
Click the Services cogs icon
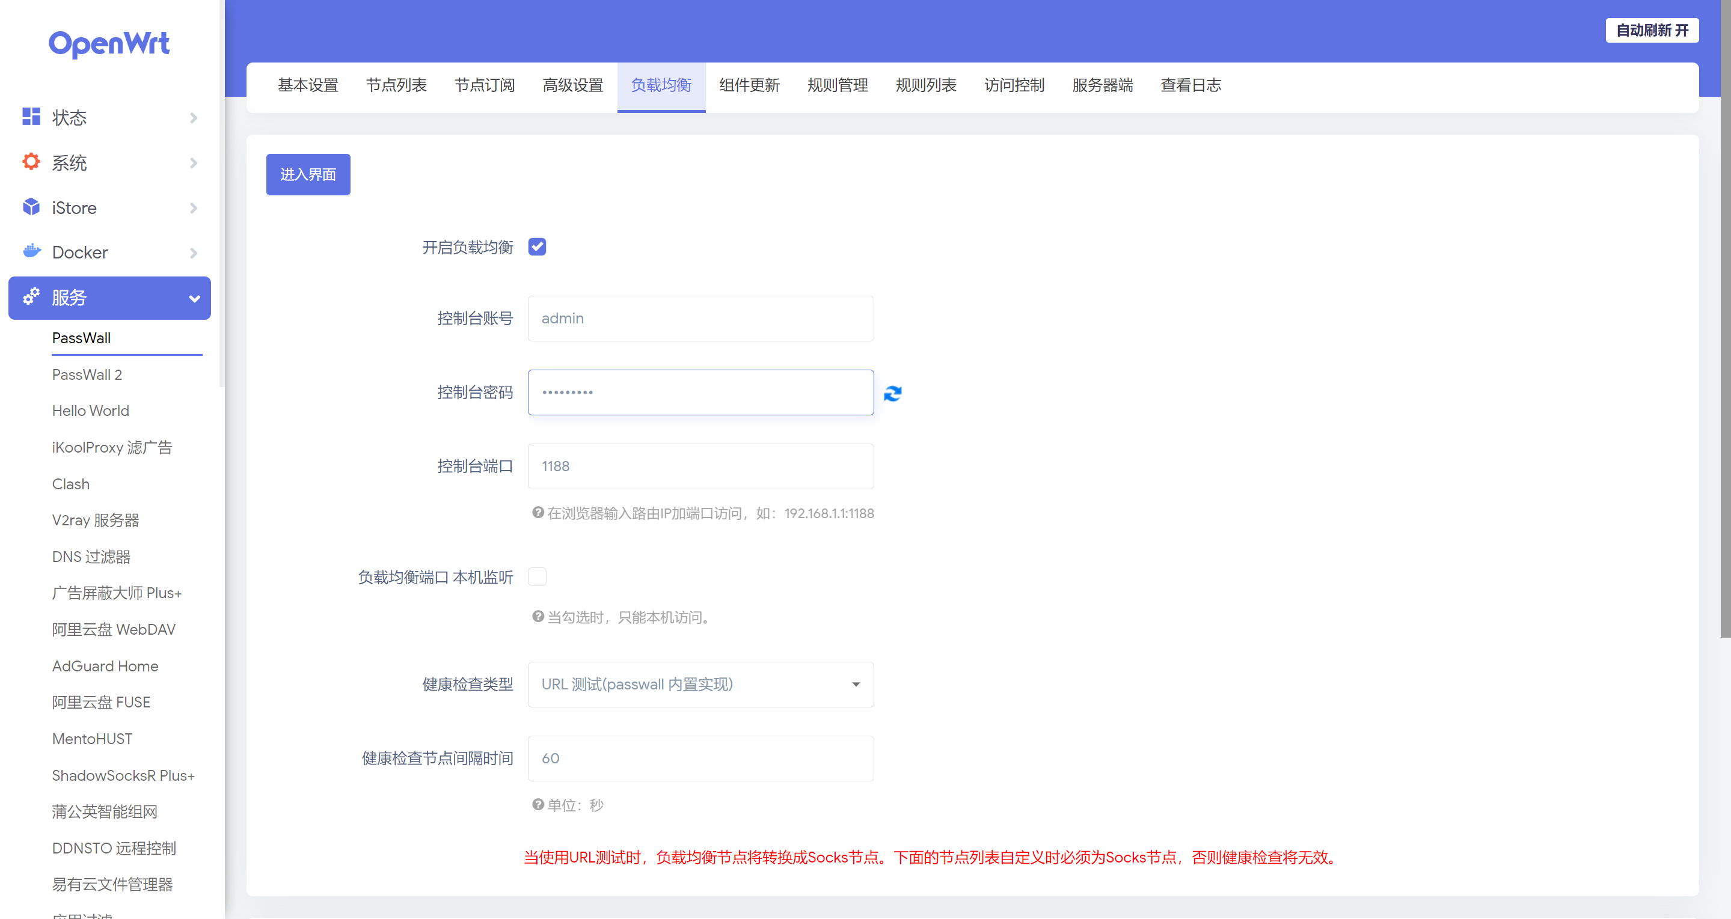coord(31,297)
